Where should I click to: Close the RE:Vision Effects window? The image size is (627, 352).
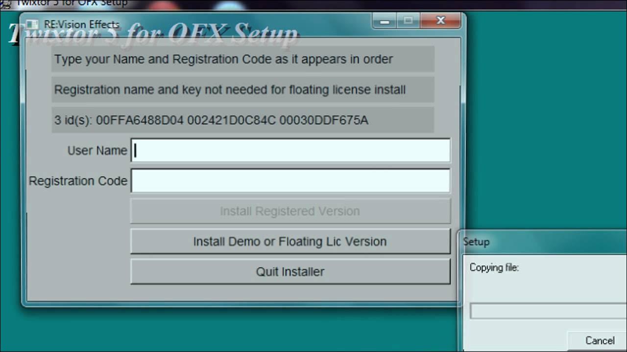pyautogui.click(x=440, y=21)
